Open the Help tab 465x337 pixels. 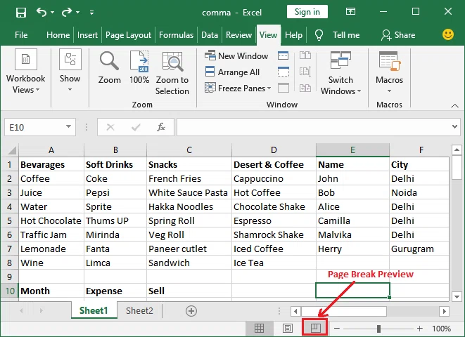[293, 35]
